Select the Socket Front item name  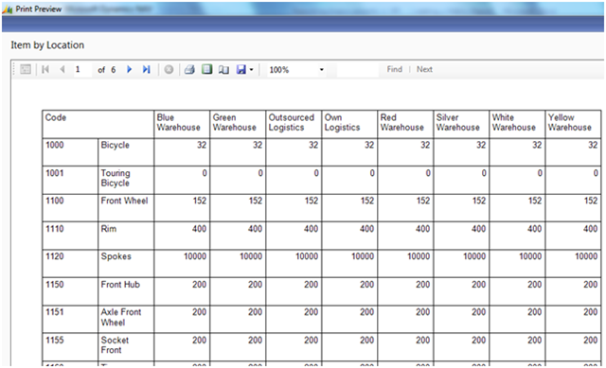tap(115, 345)
